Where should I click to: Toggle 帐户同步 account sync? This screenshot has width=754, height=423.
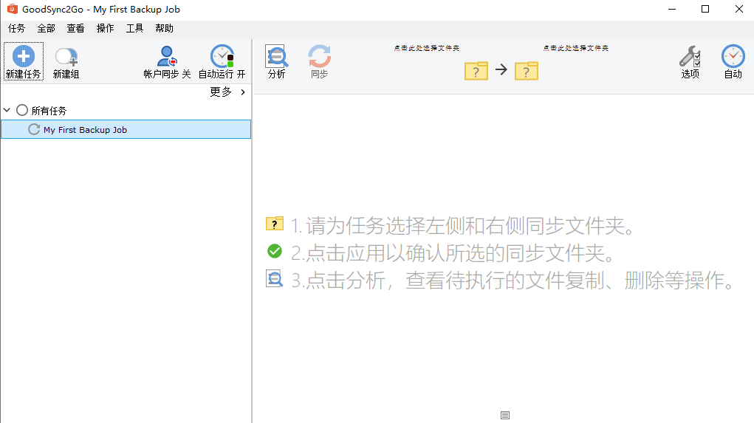[167, 61]
